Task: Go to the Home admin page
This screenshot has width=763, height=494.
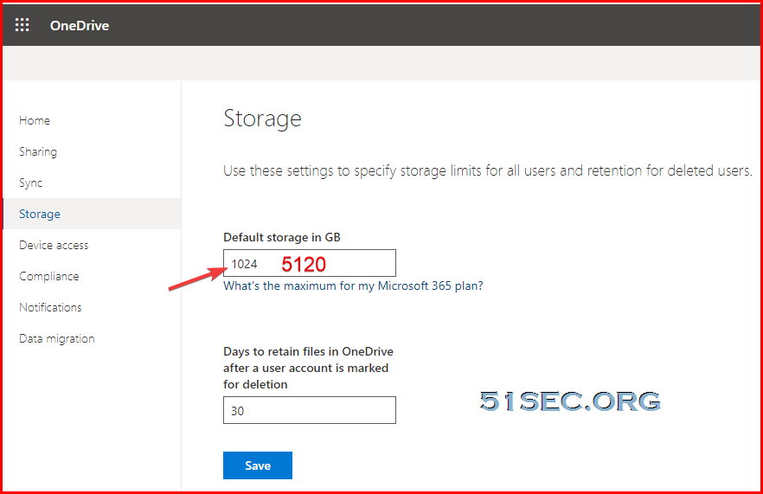Action: (x=35, y=120)
